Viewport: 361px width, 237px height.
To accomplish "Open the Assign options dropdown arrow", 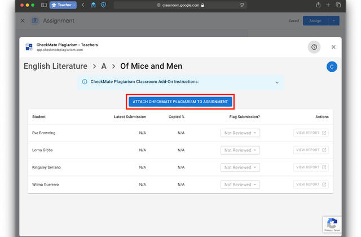I will point(333,21).
